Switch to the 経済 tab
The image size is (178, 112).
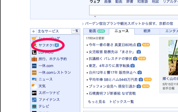point(147,31)
